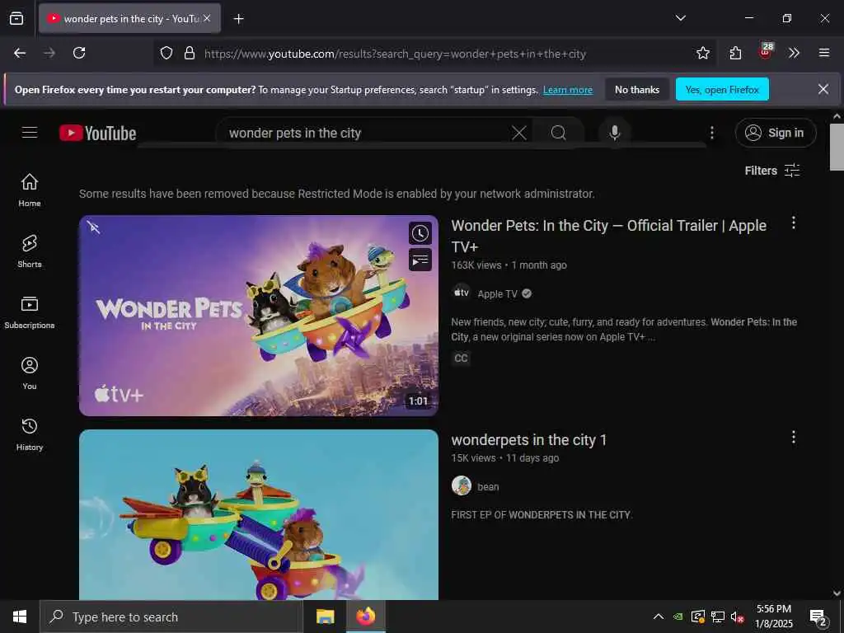The height and width of the screenshot is (633, 844).
Task: Click the muted volume tray icon
Action: (737, 617)
